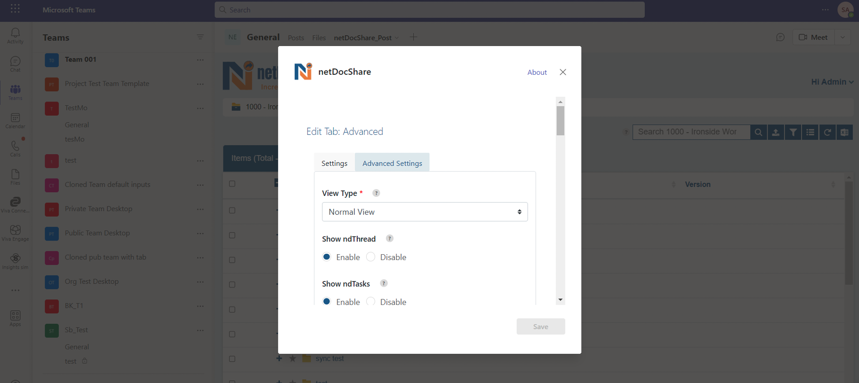
Task: Open more options for Sb_Test team
Action: coord(200,330)
